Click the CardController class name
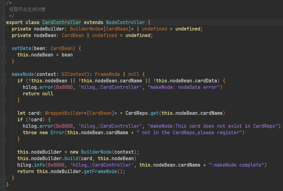283x191 pixels. coord(61,23)
